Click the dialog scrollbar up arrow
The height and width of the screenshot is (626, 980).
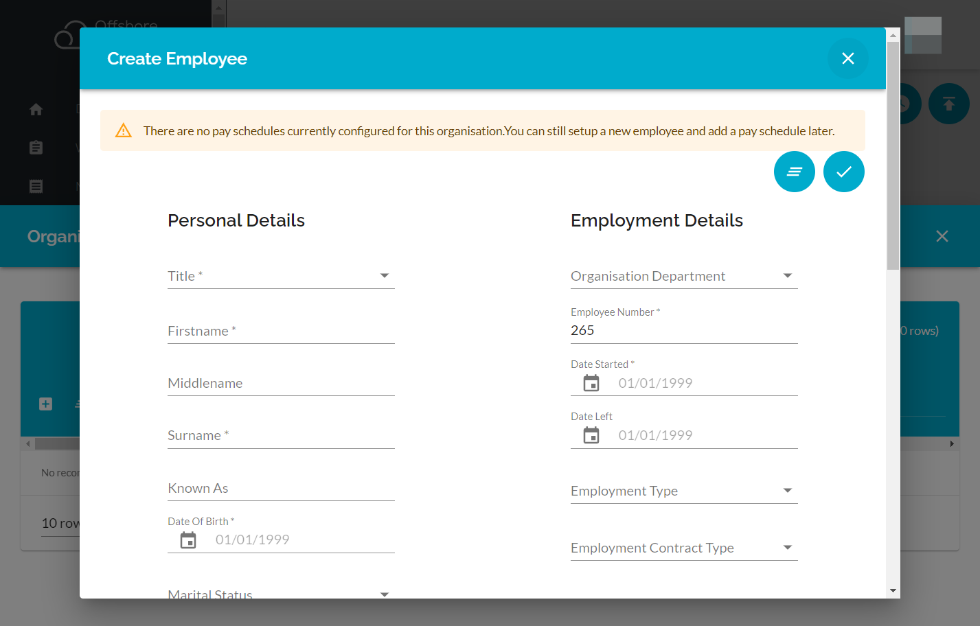click(x=893, y=35)
